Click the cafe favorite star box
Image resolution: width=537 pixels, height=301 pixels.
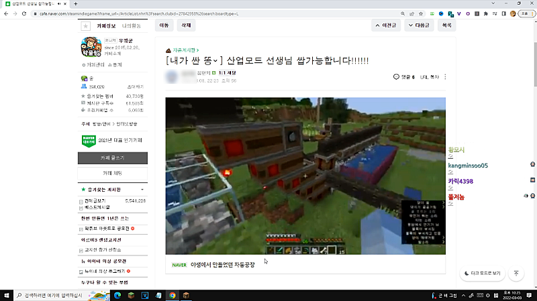click(86, 25)
